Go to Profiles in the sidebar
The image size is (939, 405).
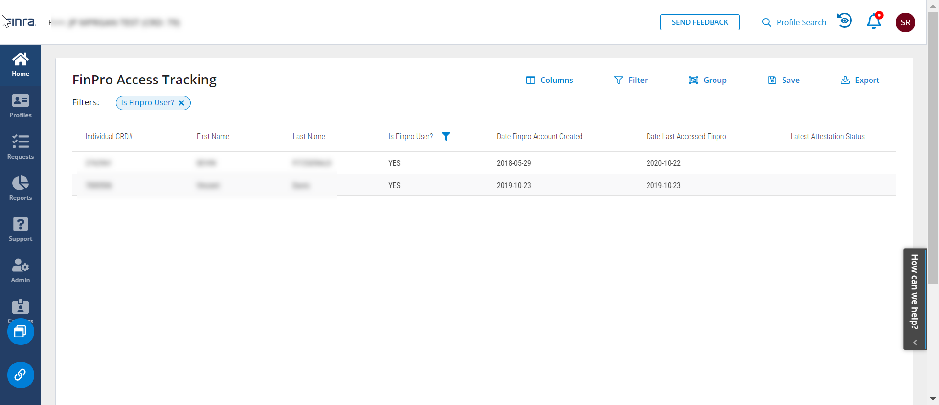pyautogui.click(x=21, y=106)
